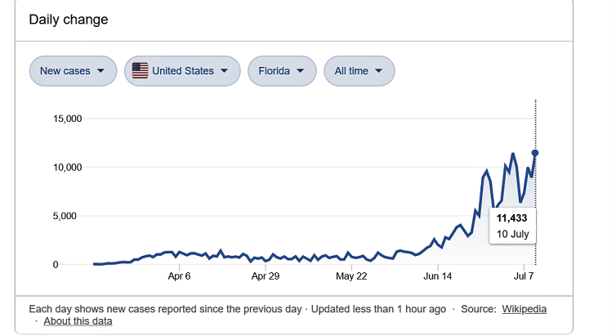616x336 pixels.
Task: Click the arrow beside New cases
Action: 100,71
